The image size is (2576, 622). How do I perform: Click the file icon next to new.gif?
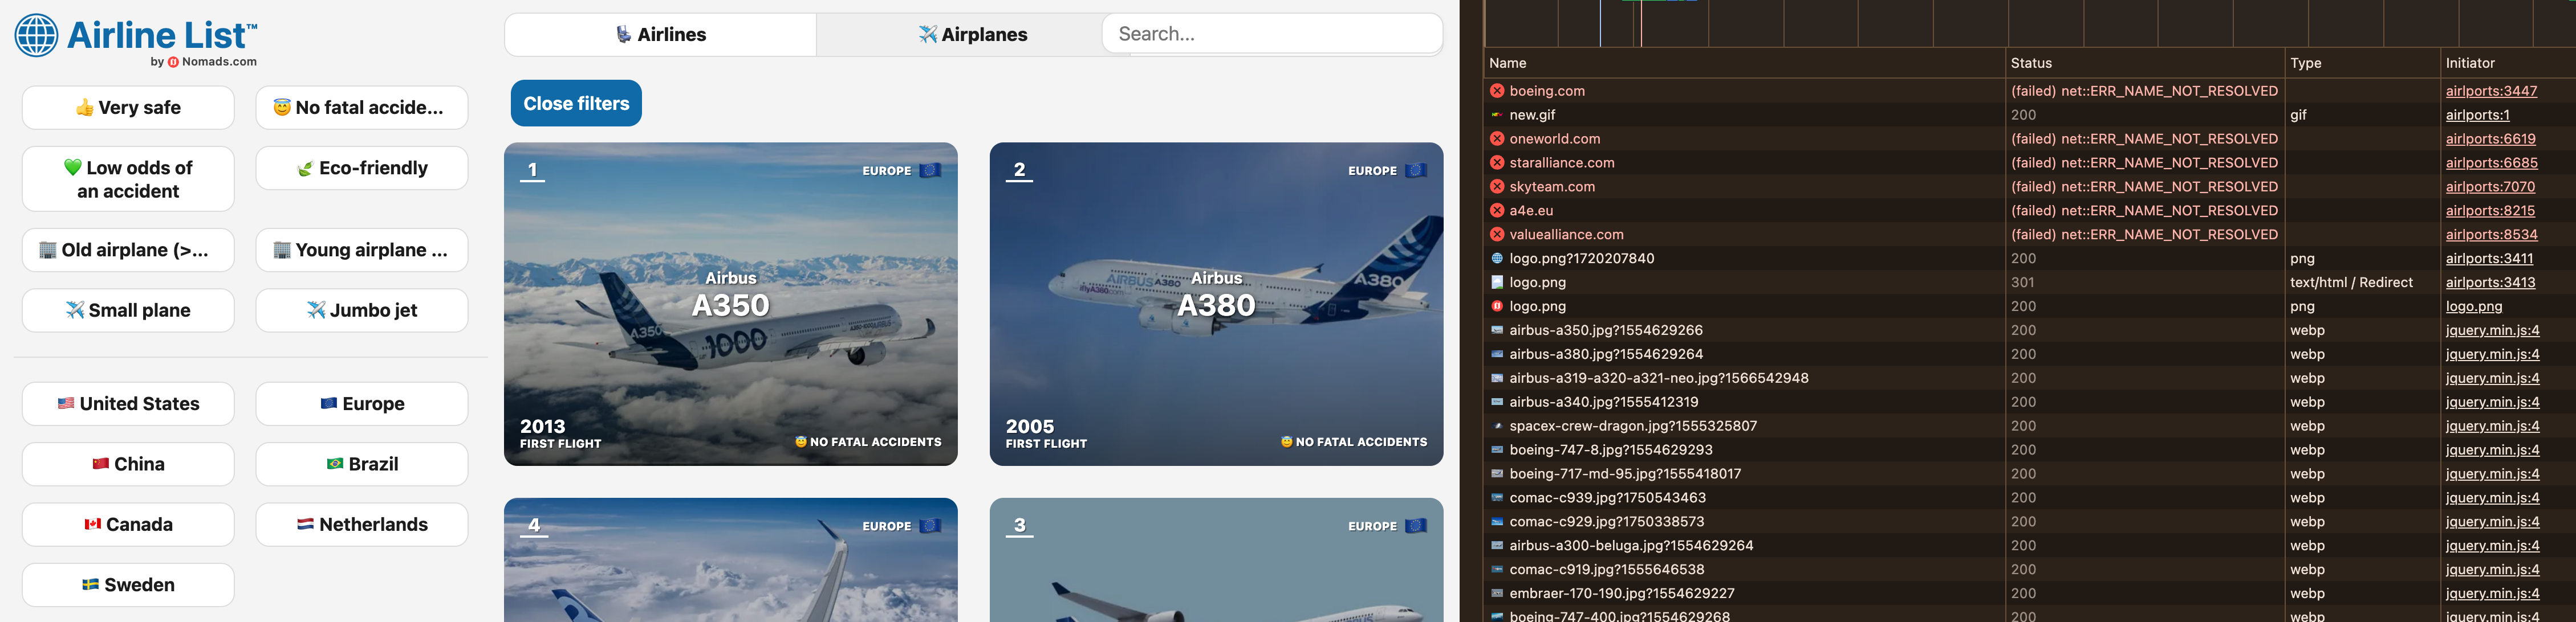coord(1497,115)
